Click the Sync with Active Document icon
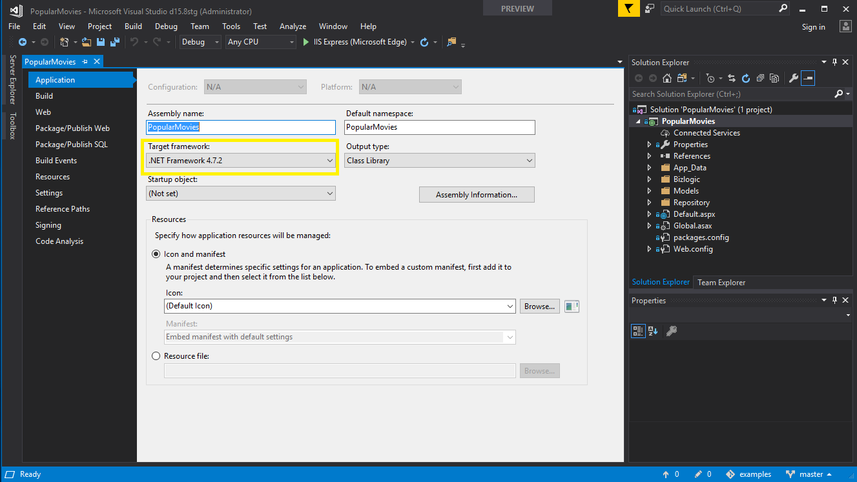The image size is (857, 482). [732, 78]
